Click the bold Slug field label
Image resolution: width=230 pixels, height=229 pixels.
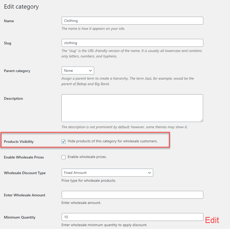[8, 43]
